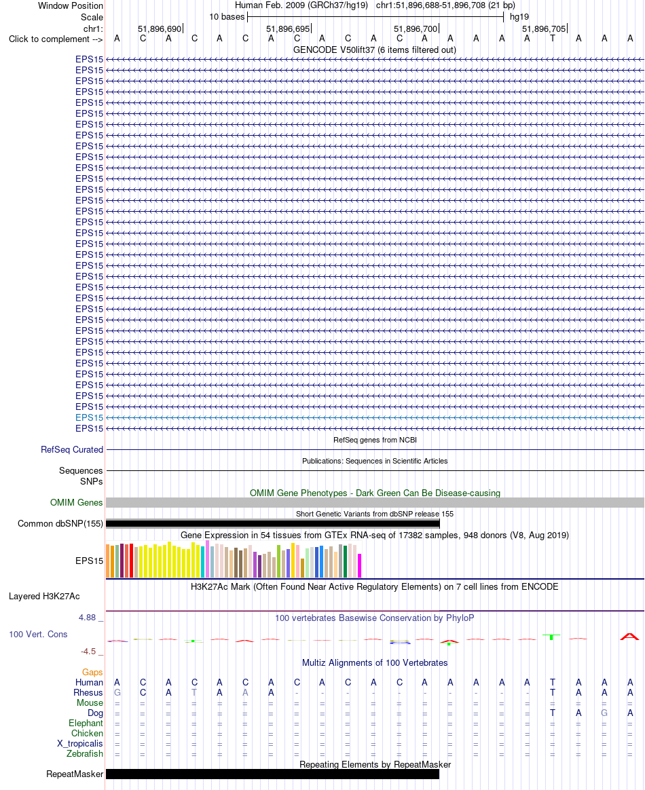
Task: Click the Sequences SNPs track label
Action: pos(81,476)
